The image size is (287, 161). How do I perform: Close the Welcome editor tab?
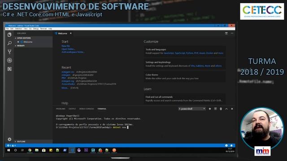[71, 34]
